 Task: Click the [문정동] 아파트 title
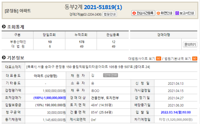pos(18,11)
